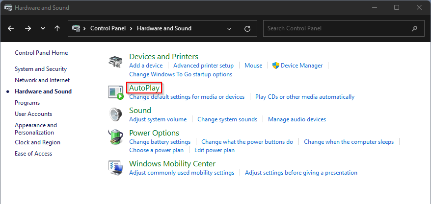Viewport: 431px width, 204px height.
Task: Open Clock and Region category
Action: coord(37,142)
